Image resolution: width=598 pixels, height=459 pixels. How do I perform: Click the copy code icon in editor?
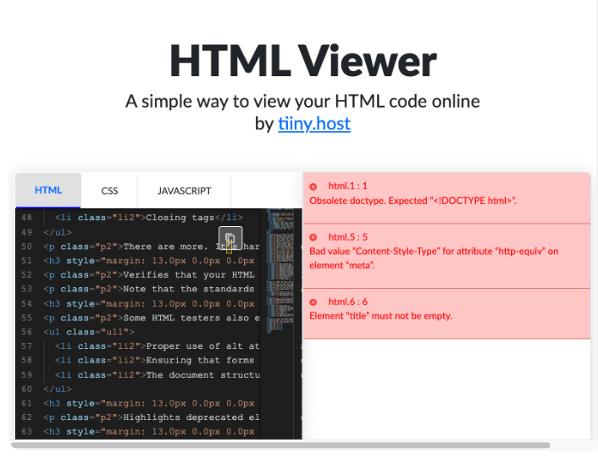230,238
